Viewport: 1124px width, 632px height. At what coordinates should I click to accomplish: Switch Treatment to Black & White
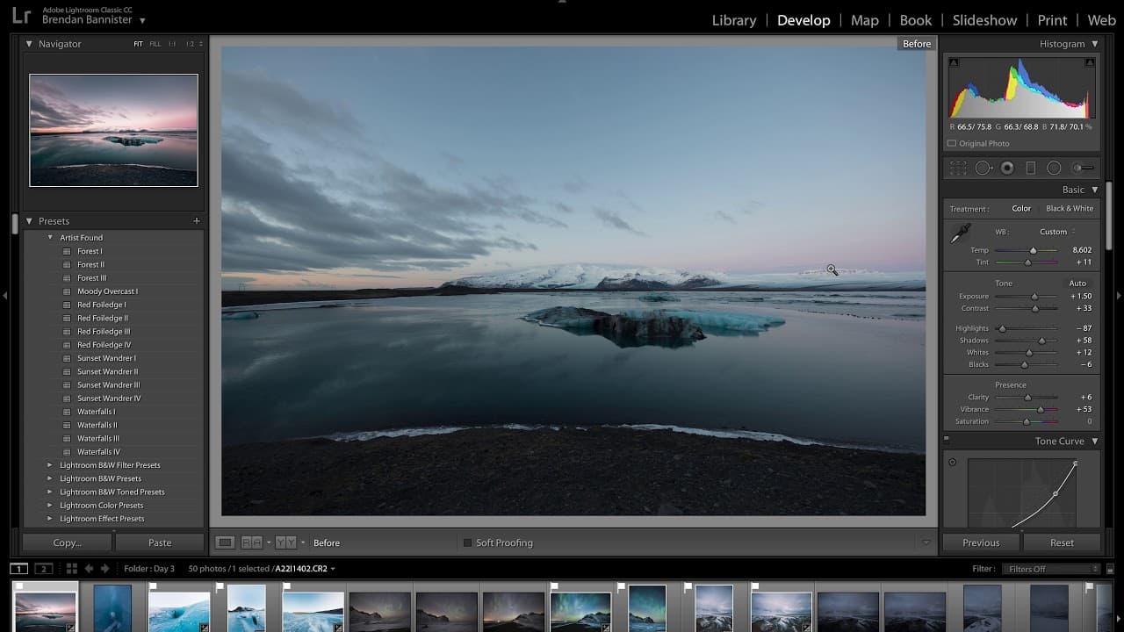point(1070,208)
